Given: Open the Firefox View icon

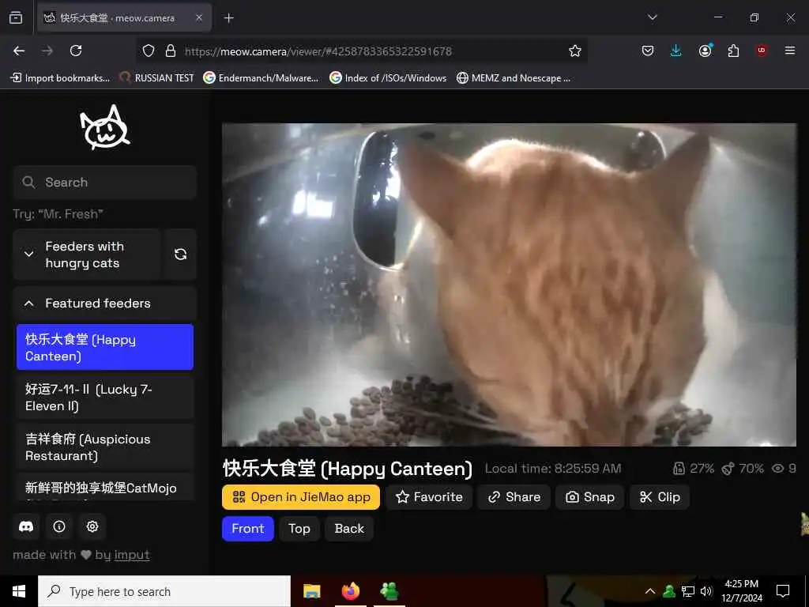Looking at the screenshot, I should tap(16, 17).
